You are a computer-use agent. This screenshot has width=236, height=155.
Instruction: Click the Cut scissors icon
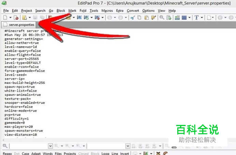click(133, 18)
